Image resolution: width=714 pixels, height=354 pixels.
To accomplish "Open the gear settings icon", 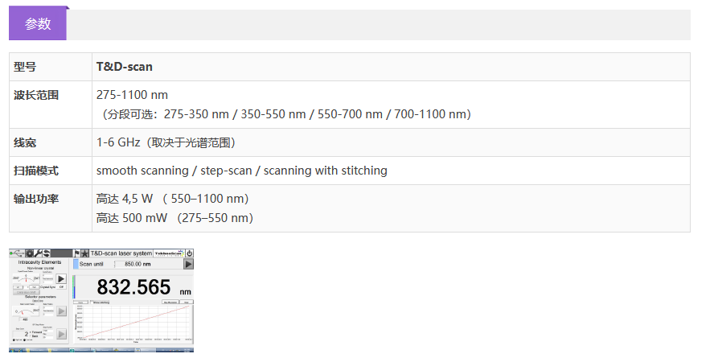I will pyautogui.click(x=30, y=253).
